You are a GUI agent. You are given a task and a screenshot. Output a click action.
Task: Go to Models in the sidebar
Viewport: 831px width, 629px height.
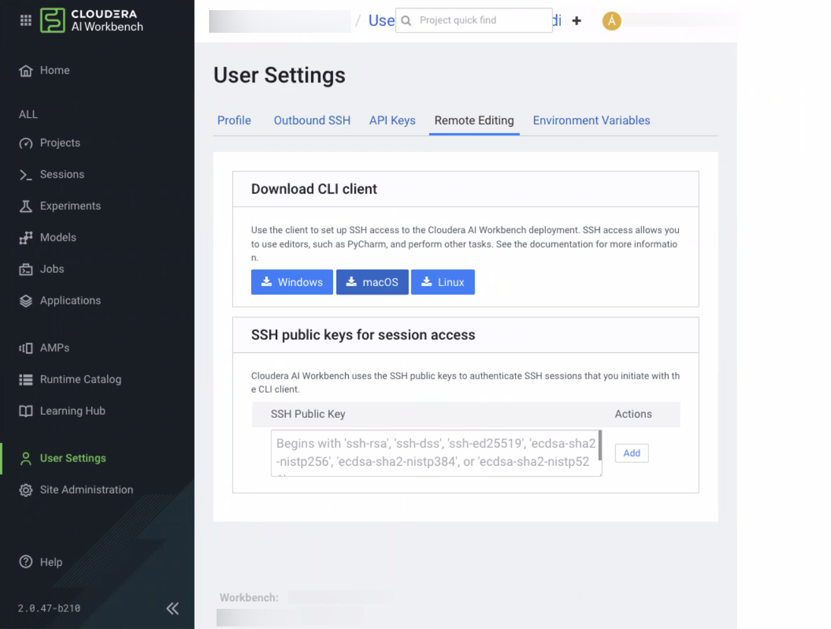click(58, 238)
